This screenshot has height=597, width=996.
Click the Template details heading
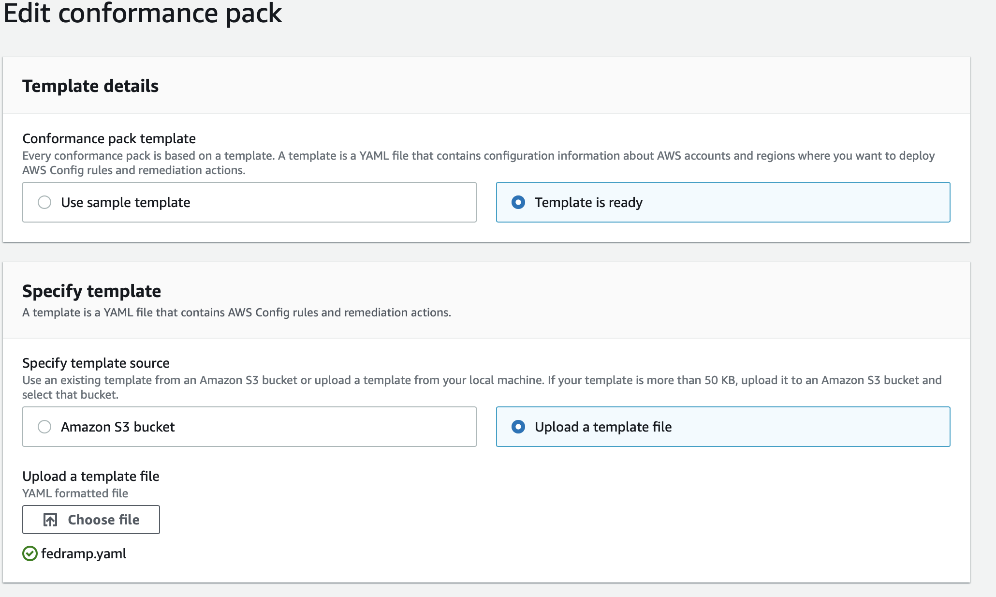click(x=90, y=86)
